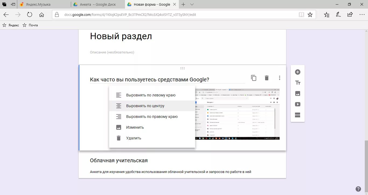Open the favorites hub list
The height and width of the screenshot is (195, 368).
pos(327,15)
